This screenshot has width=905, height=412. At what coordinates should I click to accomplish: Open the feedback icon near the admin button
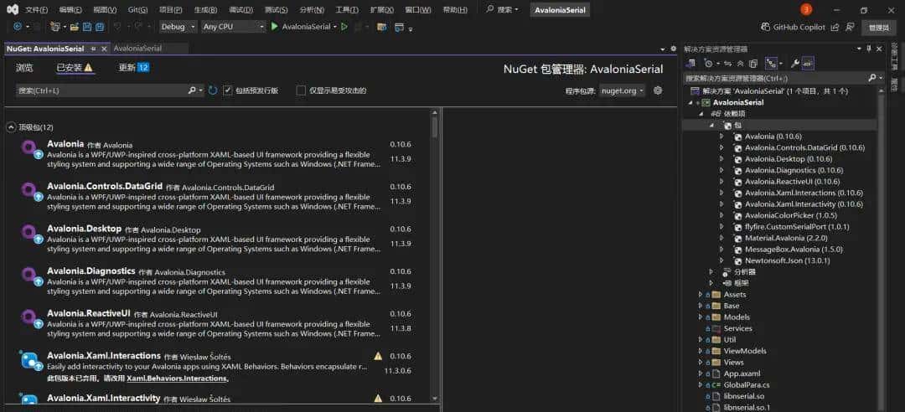pos(850,27)
